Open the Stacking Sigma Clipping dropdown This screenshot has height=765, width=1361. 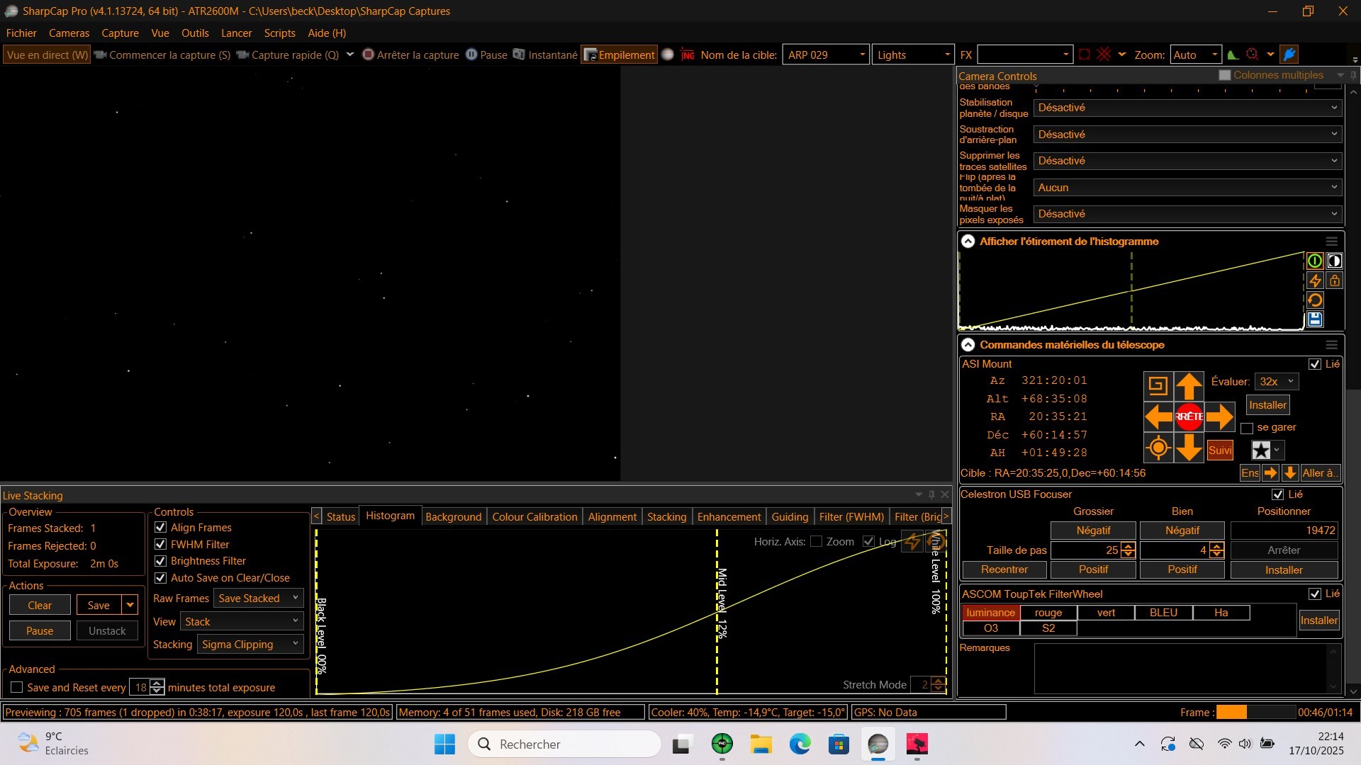250,644
